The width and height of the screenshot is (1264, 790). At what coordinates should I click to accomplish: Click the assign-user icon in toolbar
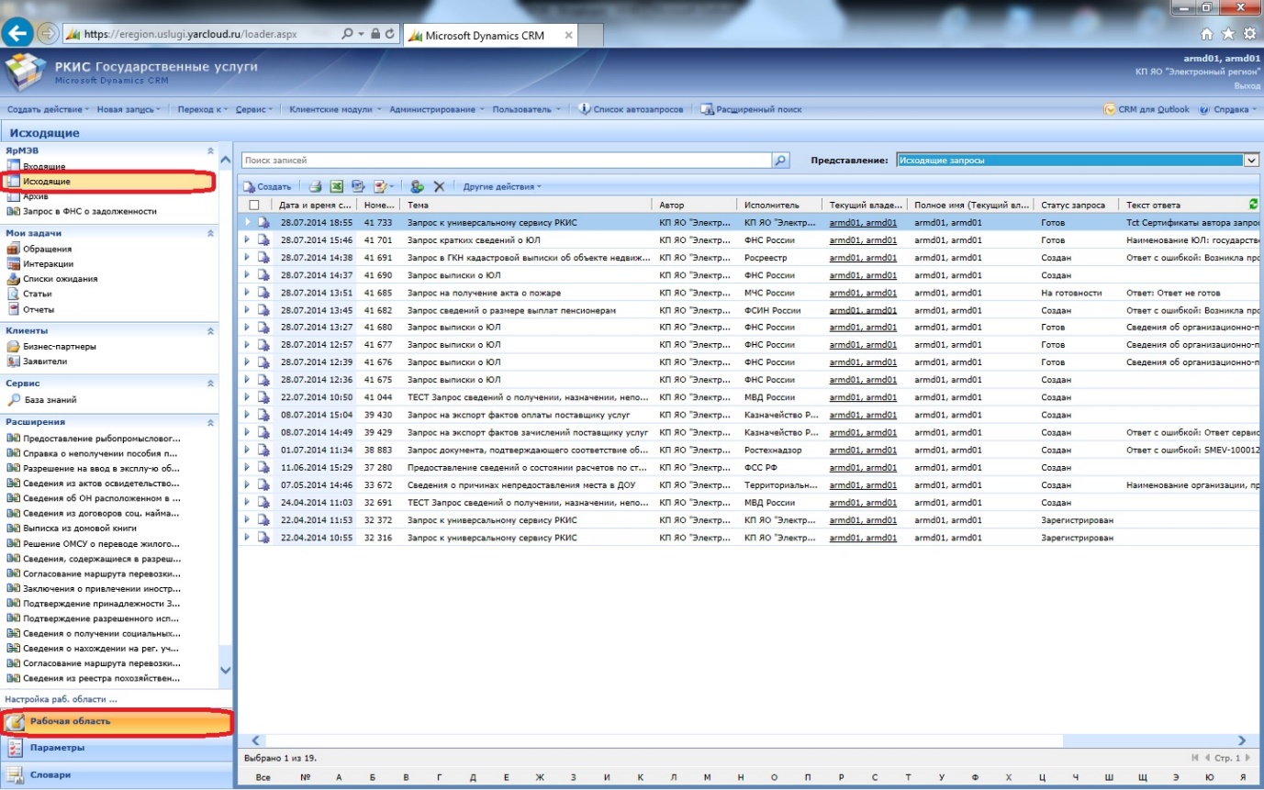click(417, 186)
